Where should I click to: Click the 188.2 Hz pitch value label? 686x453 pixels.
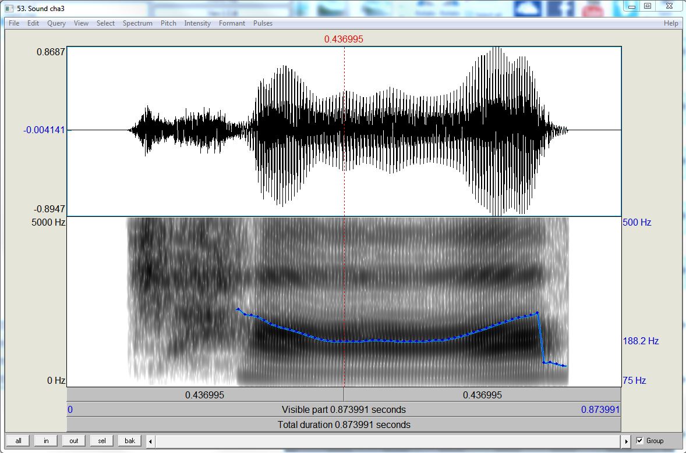tap(641, 341)
